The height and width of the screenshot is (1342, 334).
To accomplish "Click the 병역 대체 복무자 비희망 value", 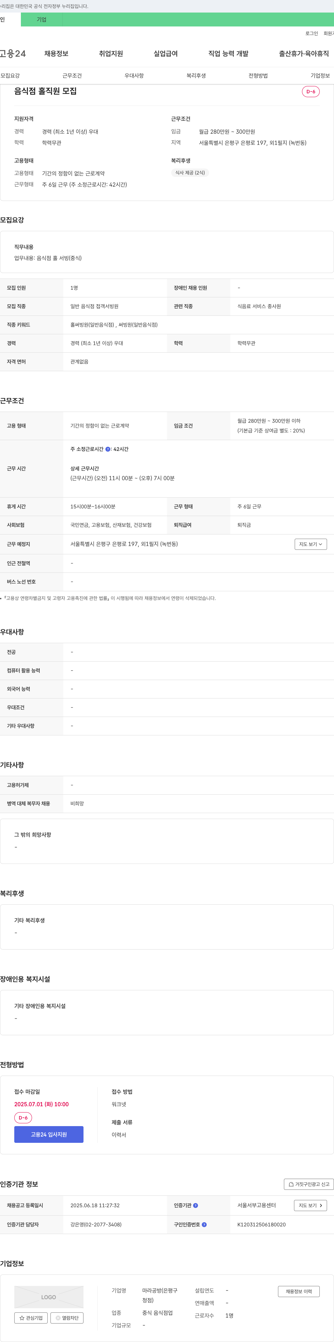I will (x=77, y=803).
